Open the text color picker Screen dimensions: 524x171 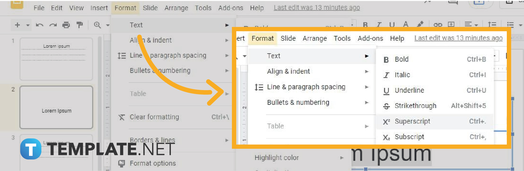click(405, 25)
